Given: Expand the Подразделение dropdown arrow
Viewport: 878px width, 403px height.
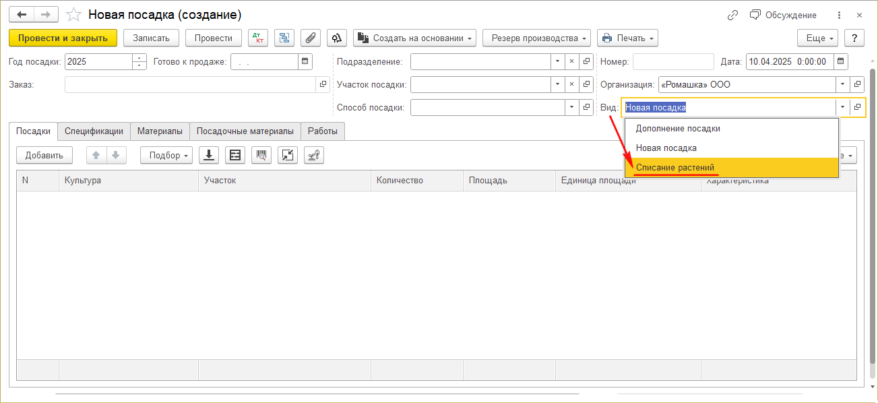Looking at the screenshot, I should [558, 61].
